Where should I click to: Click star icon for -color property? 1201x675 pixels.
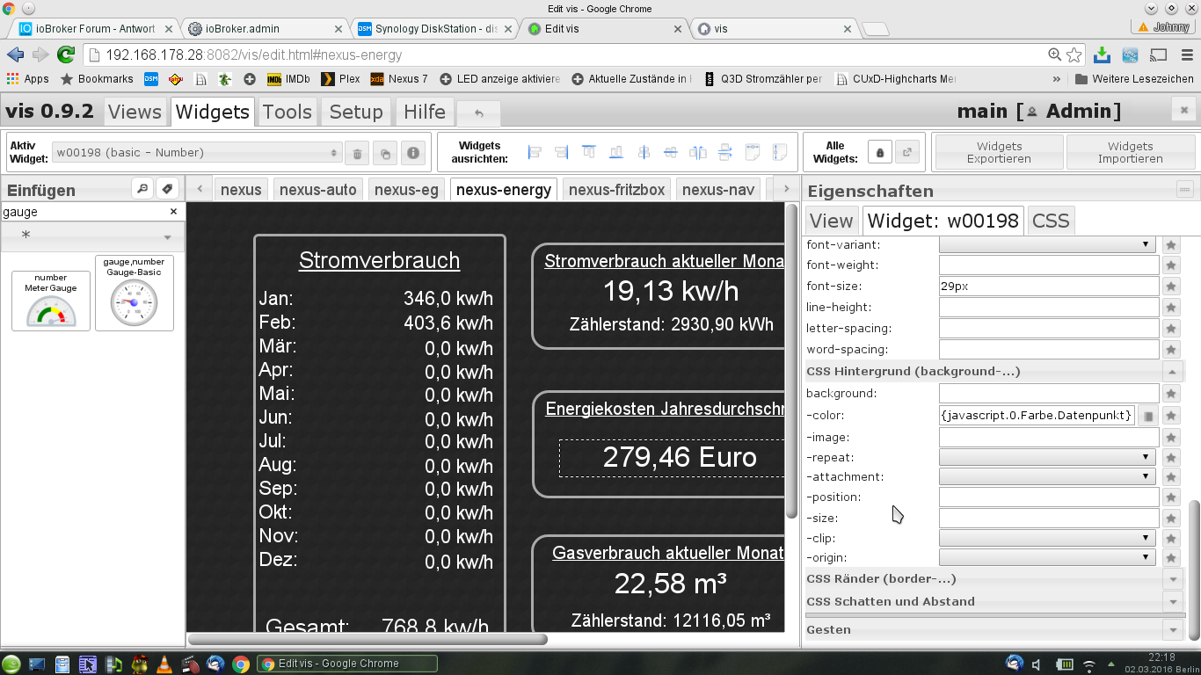coord(1171,416)
